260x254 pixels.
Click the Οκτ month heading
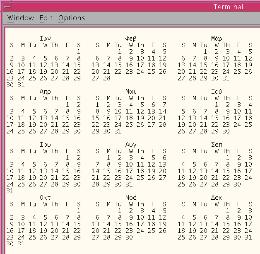click(45, 198)
